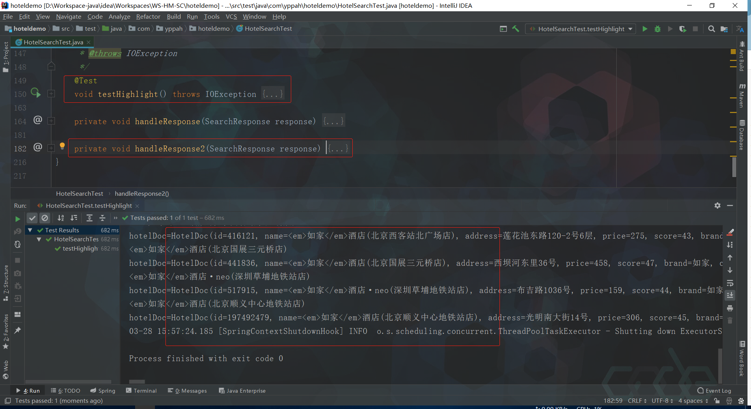Click the run gutter icon at line 150

click(35, 93)
